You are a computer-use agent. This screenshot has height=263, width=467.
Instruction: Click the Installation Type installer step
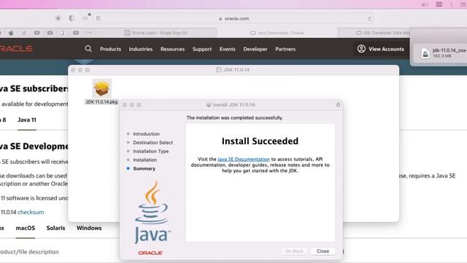coord(151,151)
